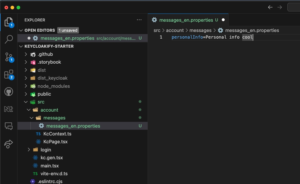Viewport: 300px width, 184px height.
Task: Open KcContext.ts file in tree
Action: click(x=57, y=134)
